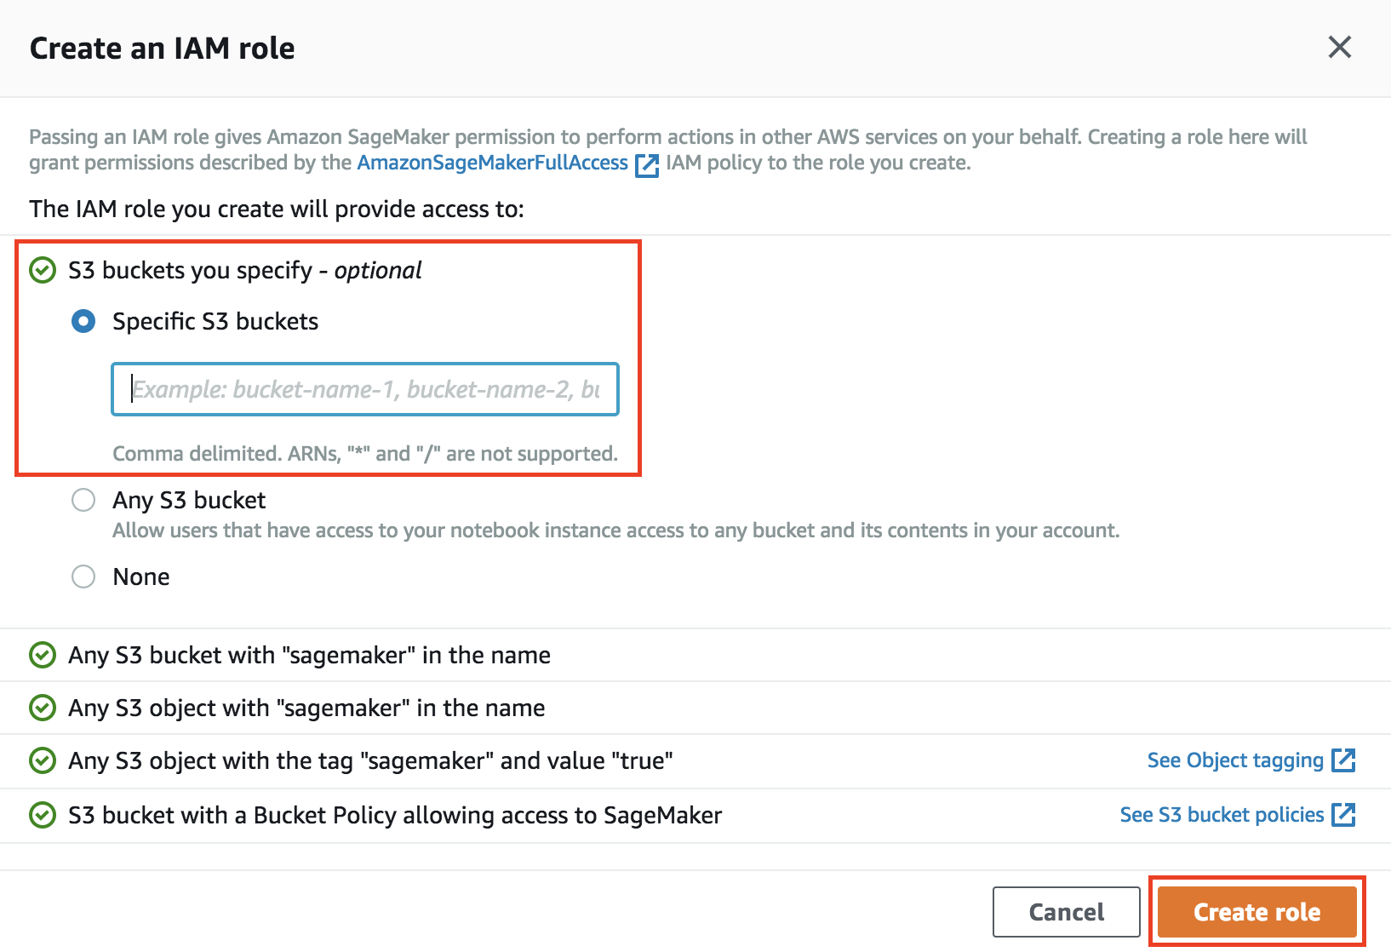The width and height of the screenshot is (1391, 952).
Task: Click checkmark icon for Bucket Policy row
Action: click(x=43, y=815)
